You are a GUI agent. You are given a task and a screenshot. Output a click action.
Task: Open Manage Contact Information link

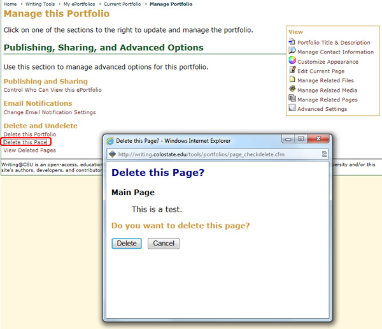click(336, 52)
